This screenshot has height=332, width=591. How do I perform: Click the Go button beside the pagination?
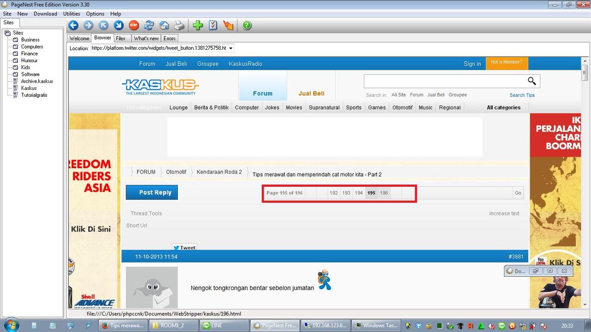(x=518, y=193)
